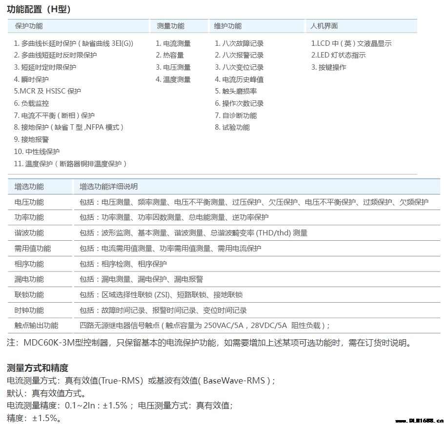
Task: Select the 功率功能 row label
Action: pos(29,217)
